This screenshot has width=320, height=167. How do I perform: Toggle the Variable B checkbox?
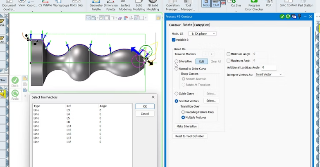(174, 40)
